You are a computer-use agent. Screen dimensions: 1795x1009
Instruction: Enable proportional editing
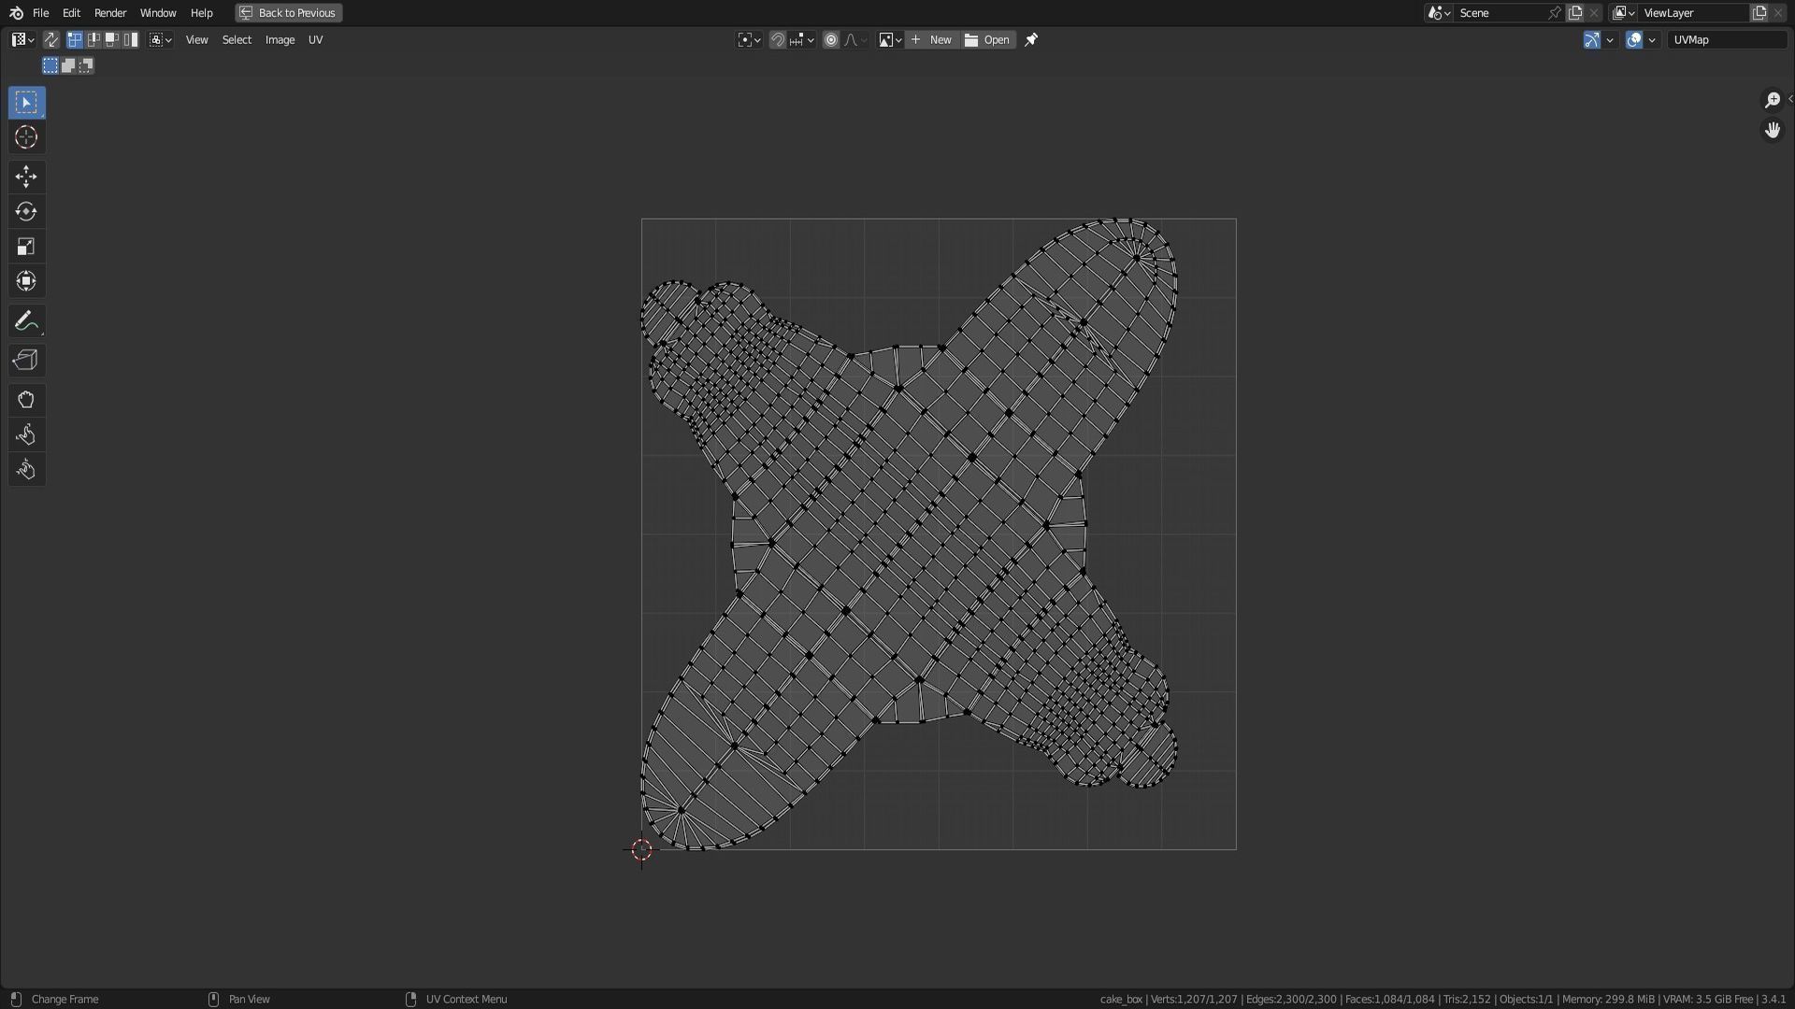(830, 40)
